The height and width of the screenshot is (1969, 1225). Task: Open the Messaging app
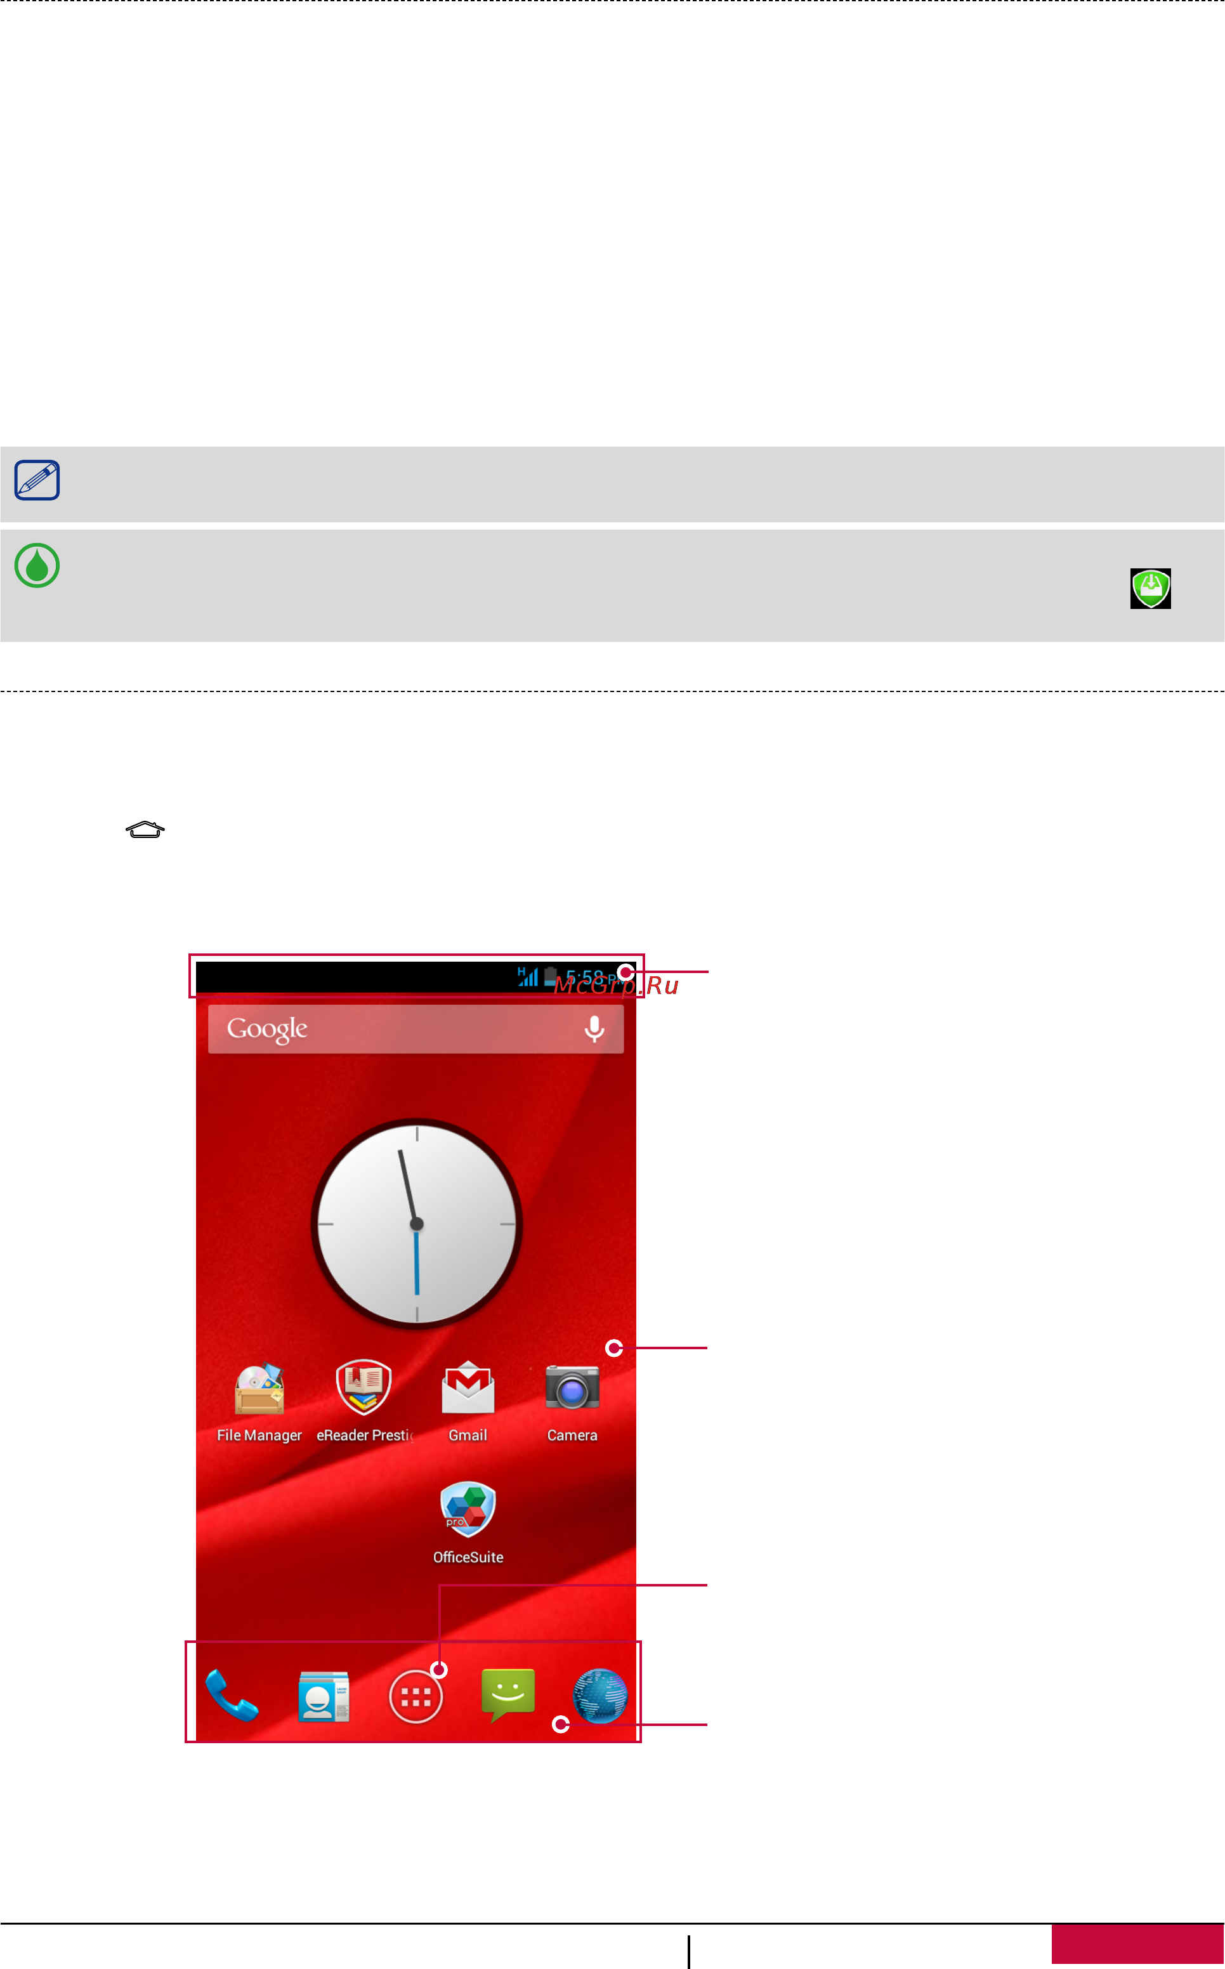click(x=508, y=1695)
